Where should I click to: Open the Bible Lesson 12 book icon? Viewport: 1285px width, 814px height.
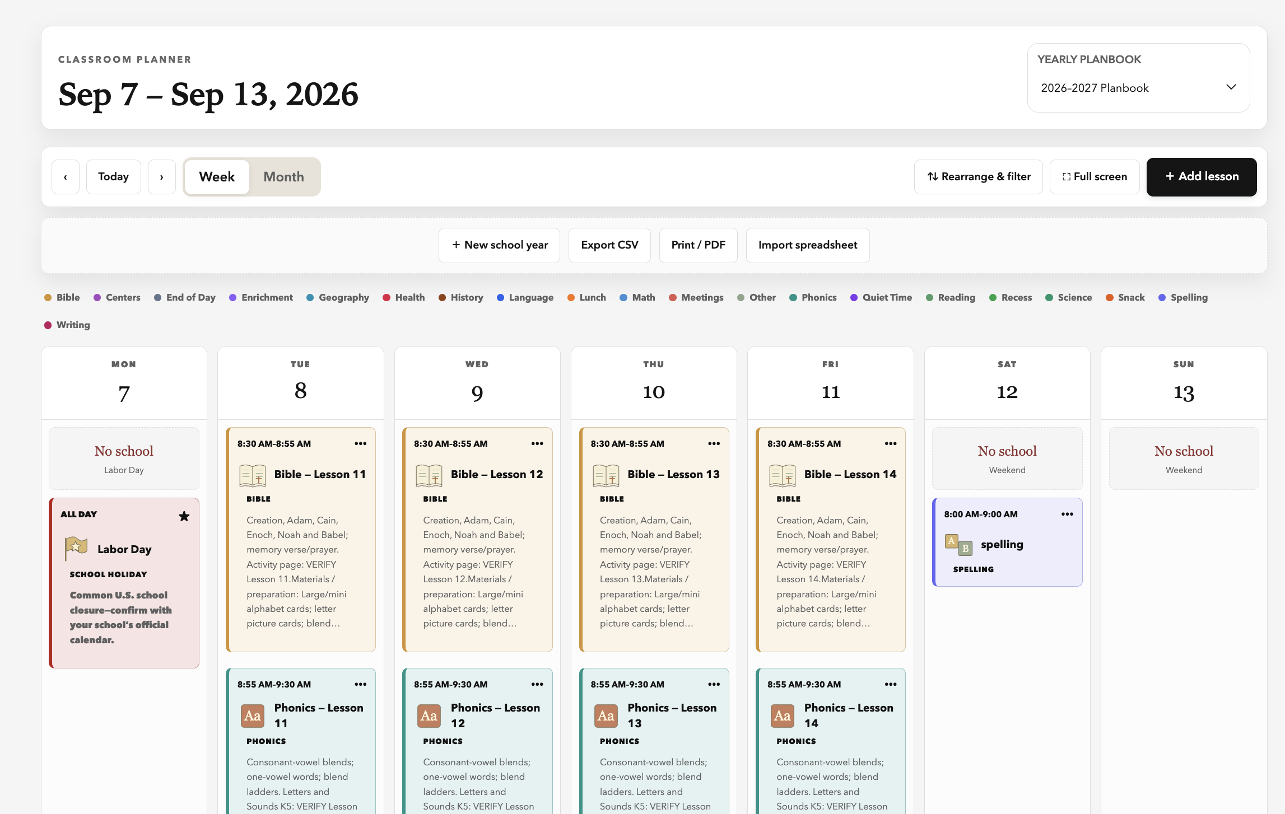(429, 475)
